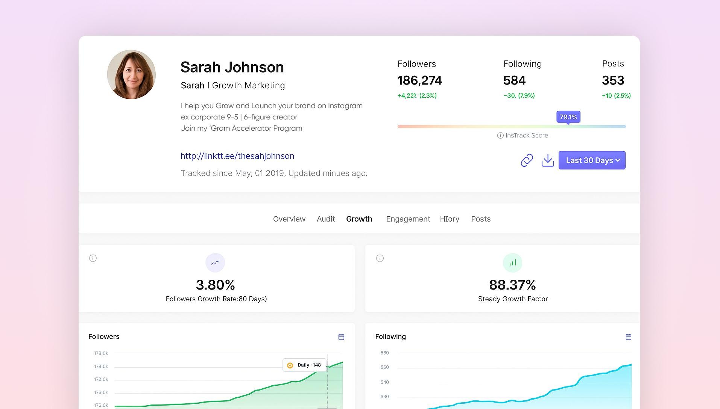720x409 pixels.
Task: Click info icon on Steady Growth Factor card
Action: tap(380, 258)
